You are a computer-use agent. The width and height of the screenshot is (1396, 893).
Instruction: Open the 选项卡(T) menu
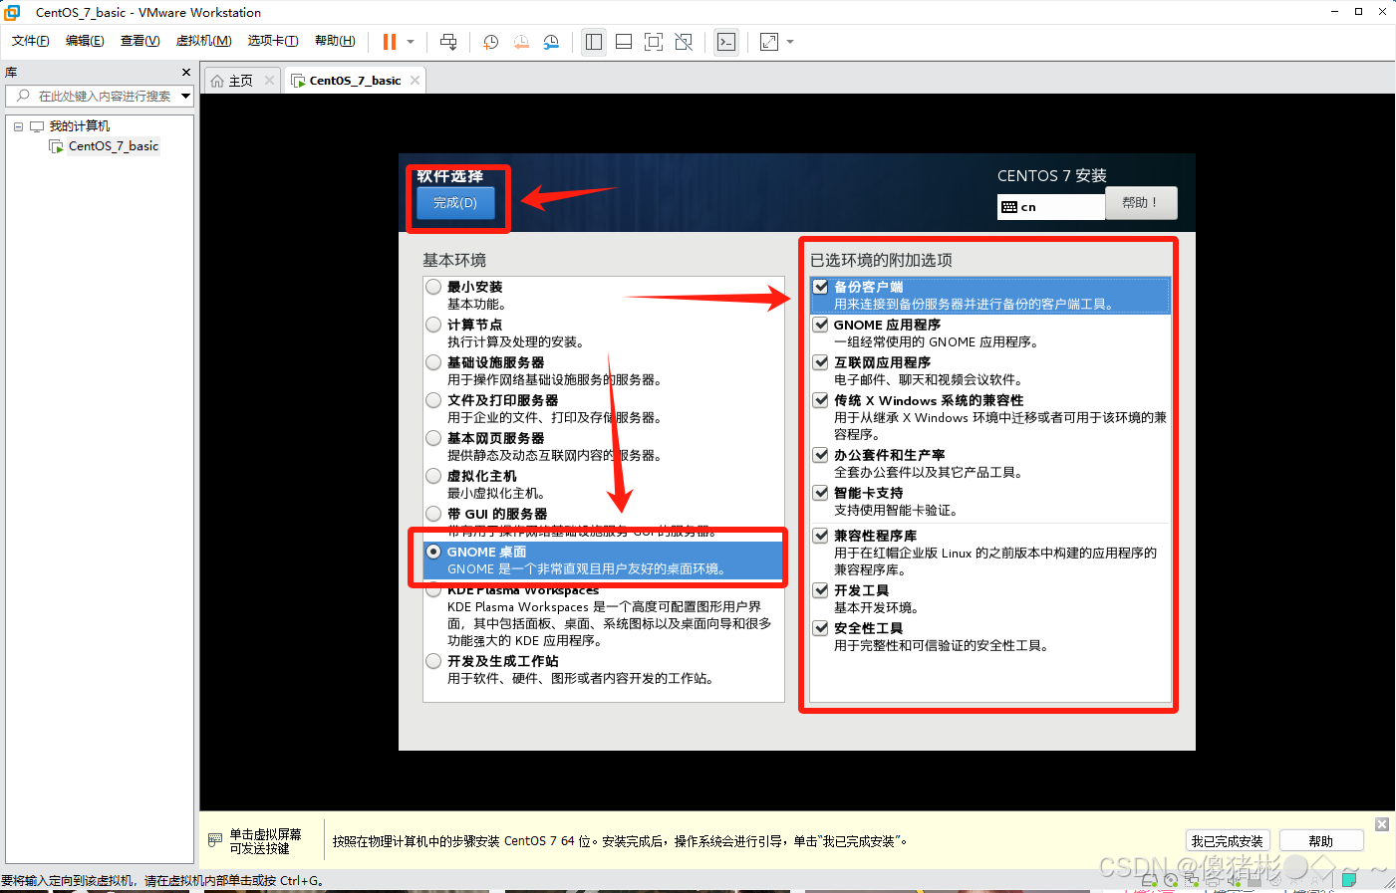coord(273,41)
